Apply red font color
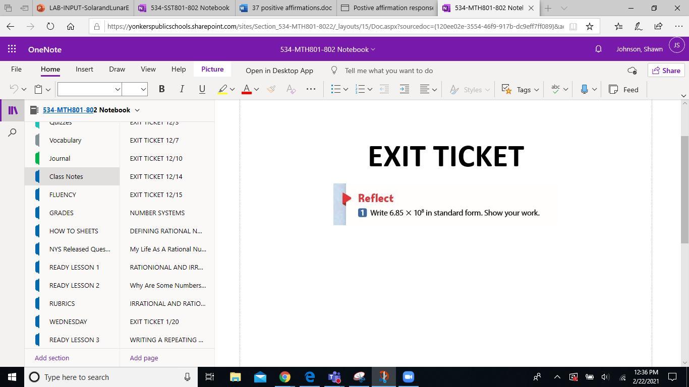The image size is (689, 387). click(247, 89)
